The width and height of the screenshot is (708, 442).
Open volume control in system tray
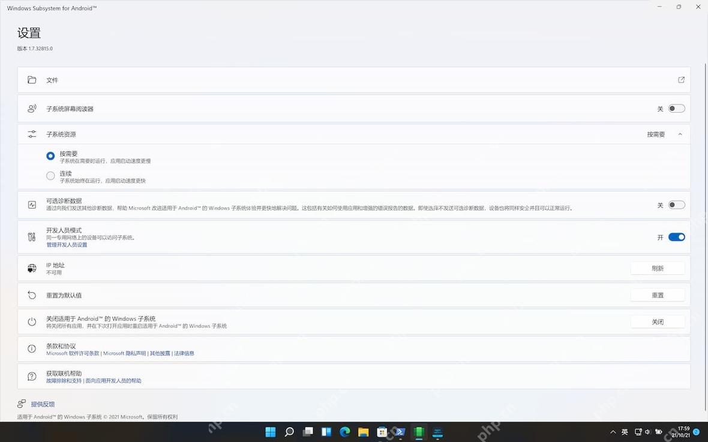pyautogui.click(x=648, y=432)
